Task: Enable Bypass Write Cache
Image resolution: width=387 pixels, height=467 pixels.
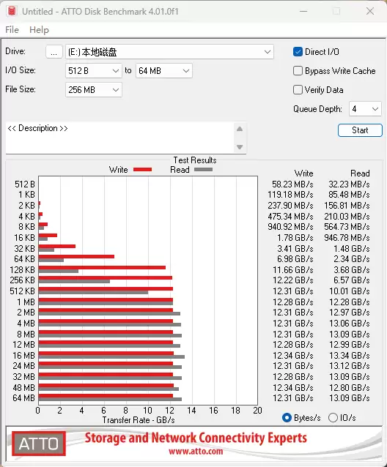Action: tap(298, 71)
